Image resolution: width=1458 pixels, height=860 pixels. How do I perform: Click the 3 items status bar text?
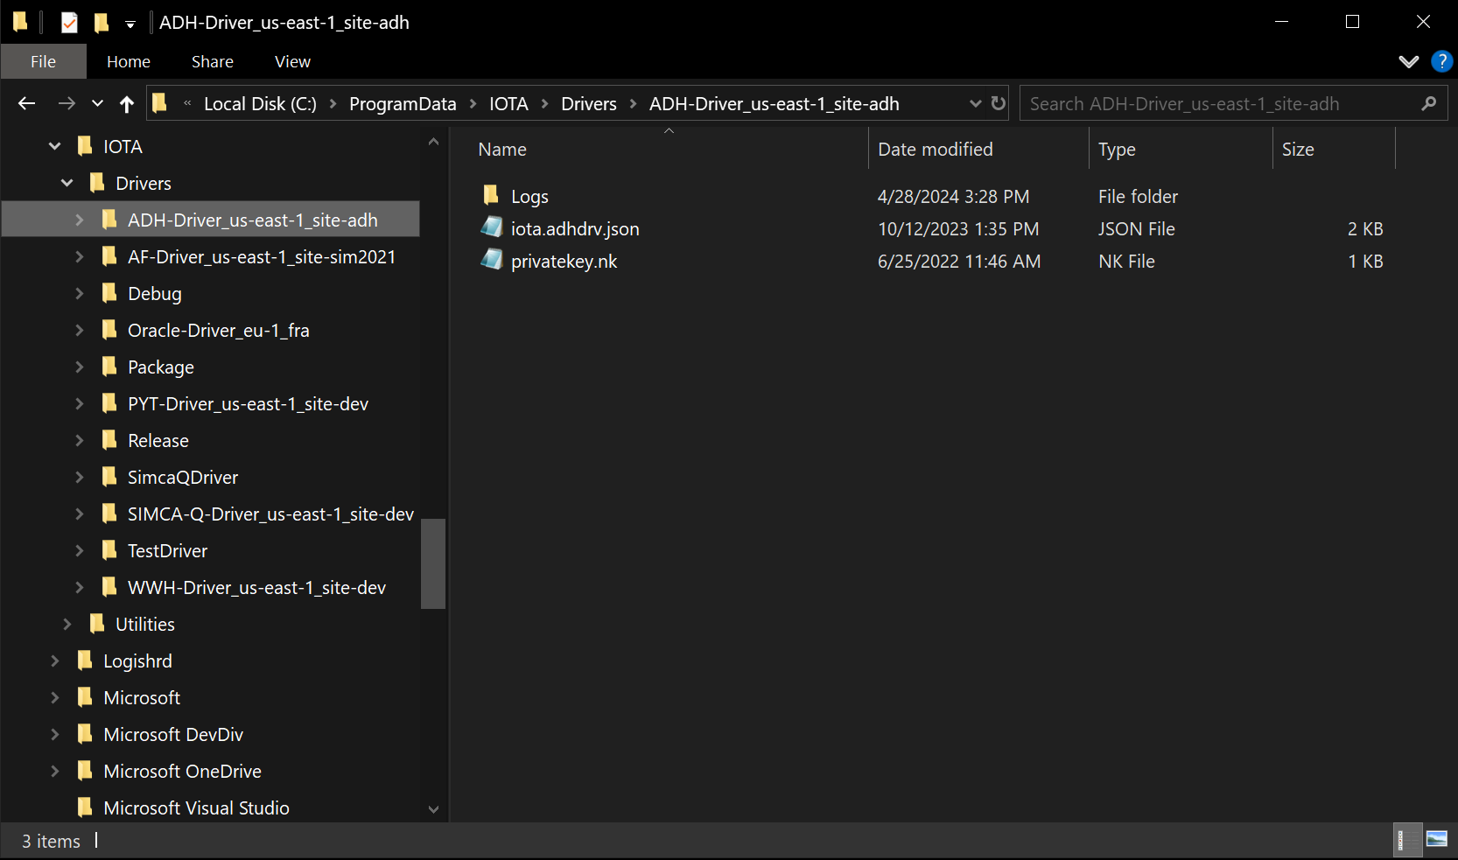tap(51, 841)
